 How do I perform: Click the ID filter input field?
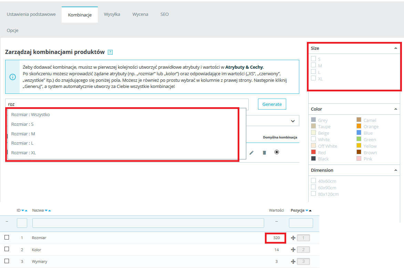(x=22, y=223)
